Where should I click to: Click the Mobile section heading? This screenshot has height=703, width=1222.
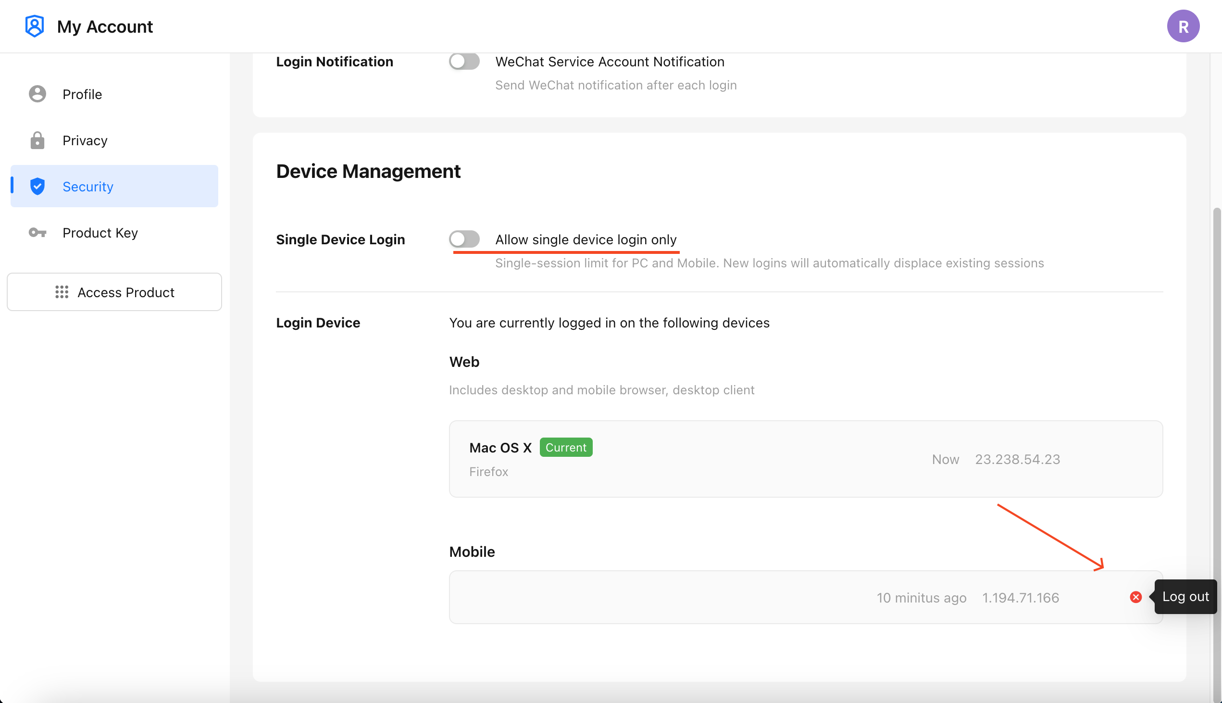click(472, 552)
